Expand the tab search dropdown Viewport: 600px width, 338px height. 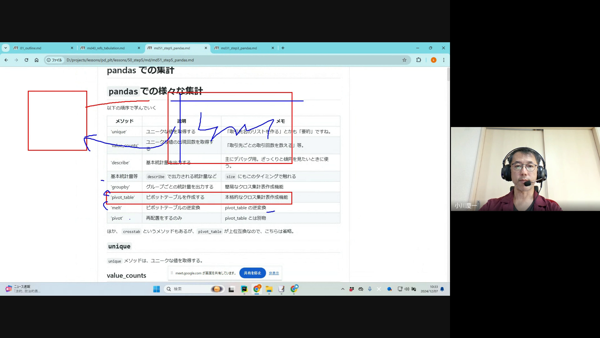pos(6,48)
